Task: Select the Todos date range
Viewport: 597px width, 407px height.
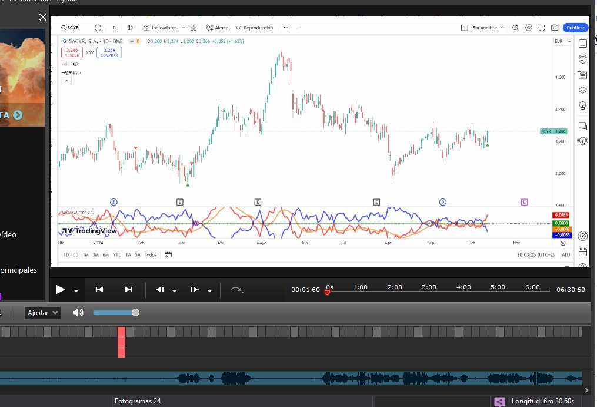Action: click(x=151, y=255)
